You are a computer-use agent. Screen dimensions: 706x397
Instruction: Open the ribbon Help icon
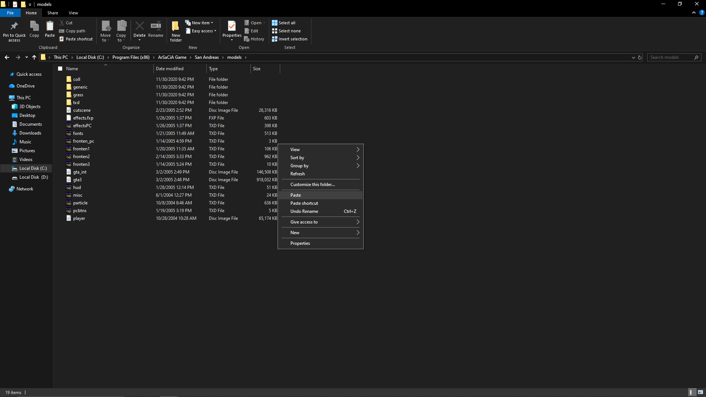(x=702, y=12)
